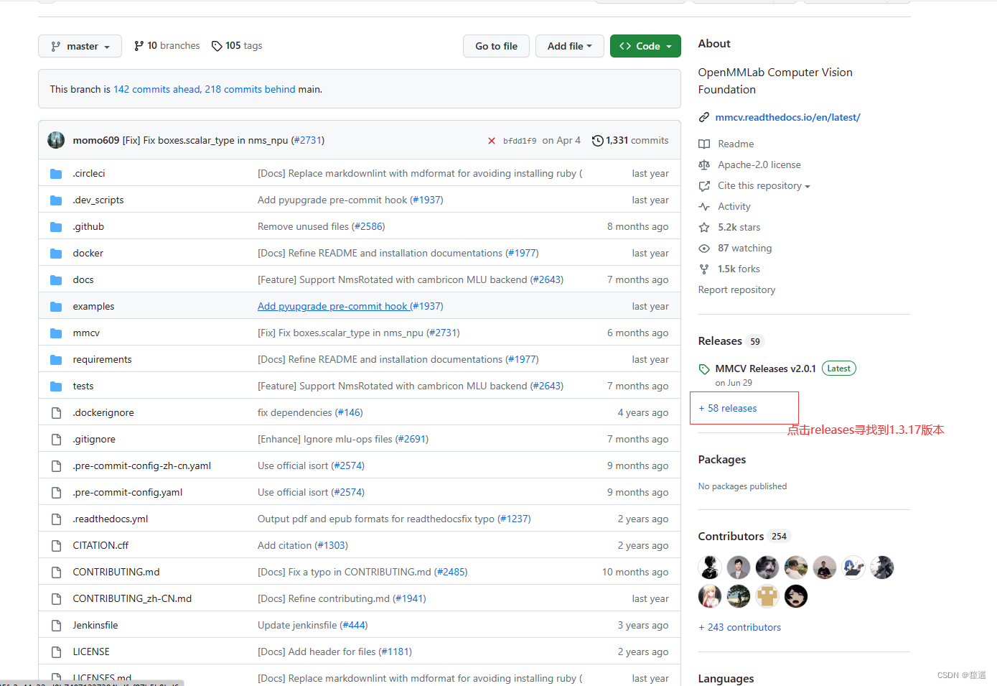View the 1,331 commits history

630,140
